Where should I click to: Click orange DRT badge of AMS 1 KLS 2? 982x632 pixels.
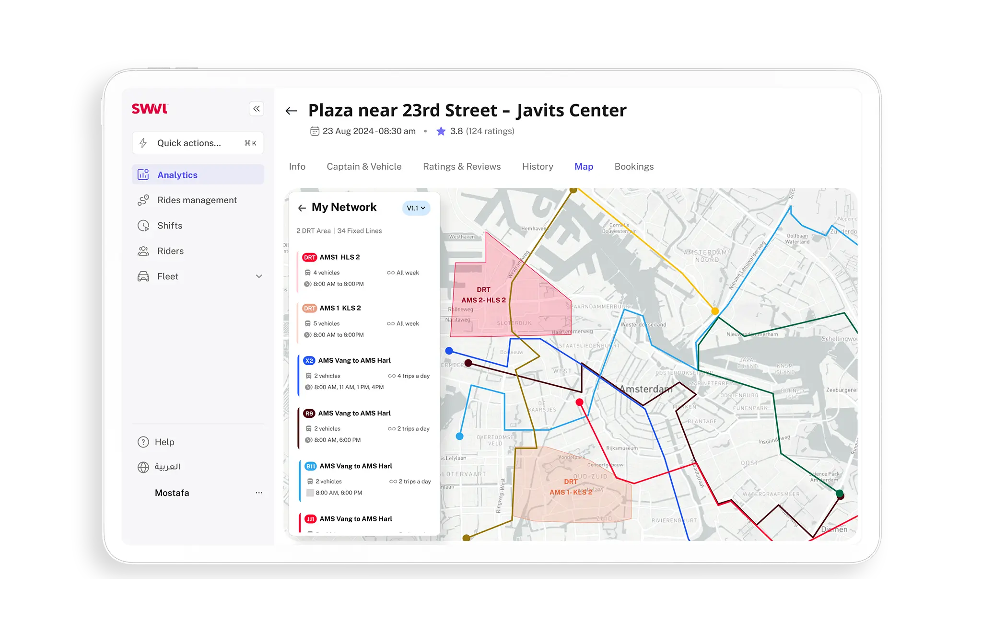[x=309, y=308]
